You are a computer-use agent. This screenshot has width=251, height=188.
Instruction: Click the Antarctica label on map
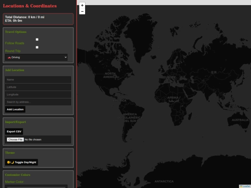tap(164, 182)
